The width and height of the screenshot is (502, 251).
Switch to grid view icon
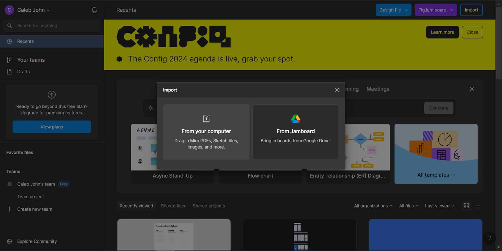pyautogui.click(x=466, y=206)
